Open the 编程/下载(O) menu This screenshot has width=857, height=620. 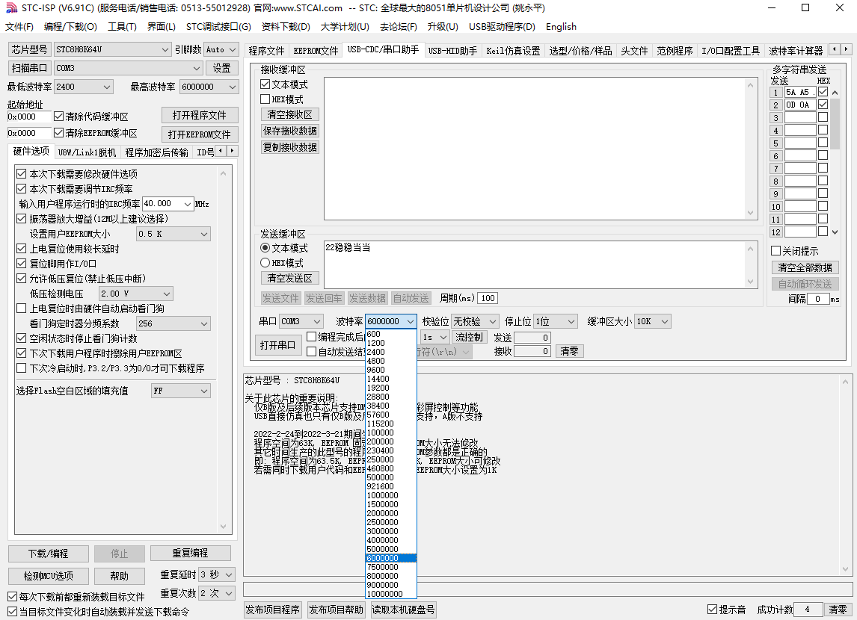click(70, 26)
